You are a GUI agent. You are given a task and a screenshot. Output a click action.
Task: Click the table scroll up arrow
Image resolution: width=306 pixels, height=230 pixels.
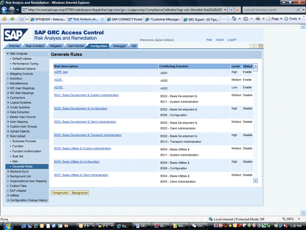(x=256, y=65)
